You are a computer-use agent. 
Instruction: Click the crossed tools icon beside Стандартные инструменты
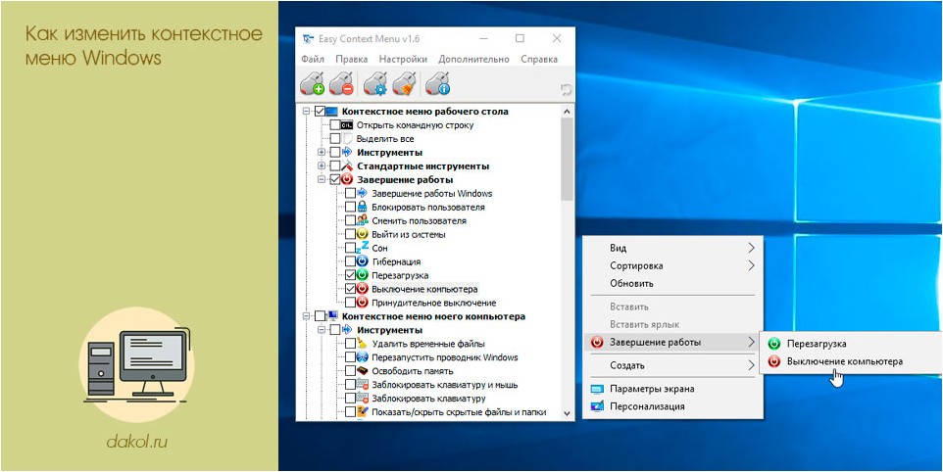pyautogui.click(x=347, y=165)
